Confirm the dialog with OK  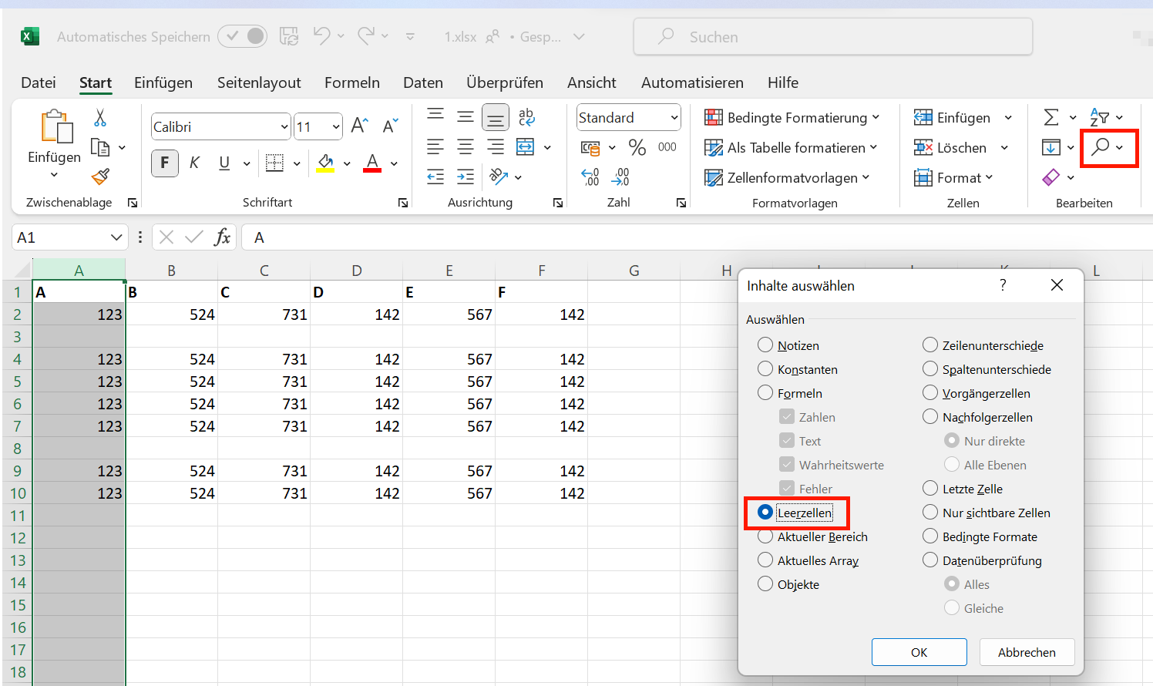point(919,652)
